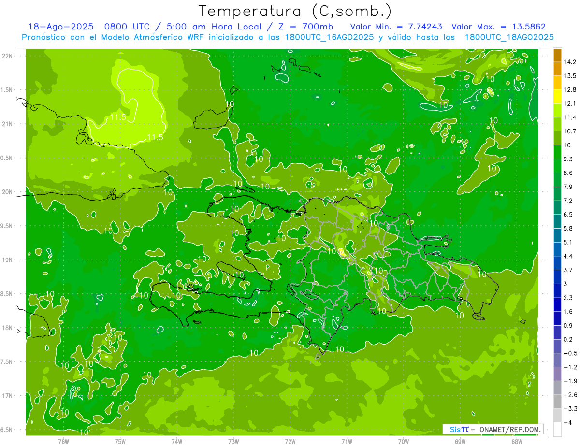Click the 5.8 value on the color scale
580x448 pixels.
[568, 228]
